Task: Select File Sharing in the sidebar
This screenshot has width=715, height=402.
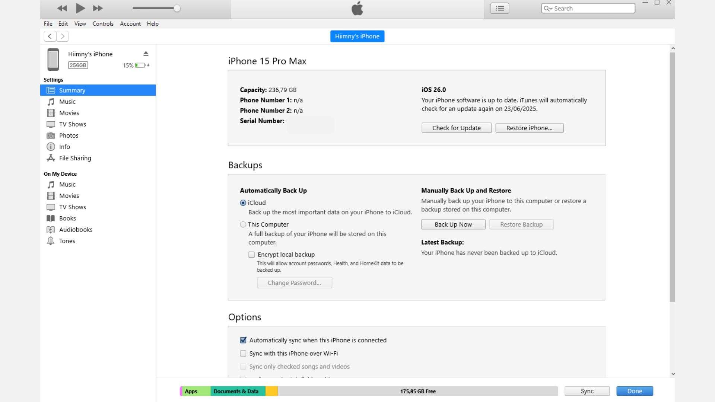Action: point(75,158)
